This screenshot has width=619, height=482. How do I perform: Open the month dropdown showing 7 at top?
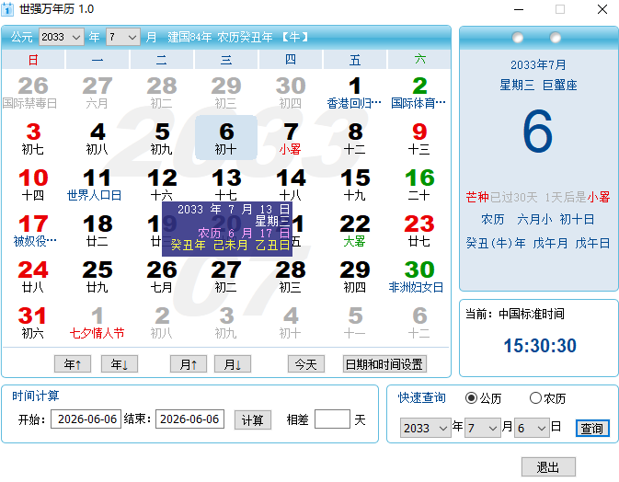pyautogui.click(x=123, y=37)
